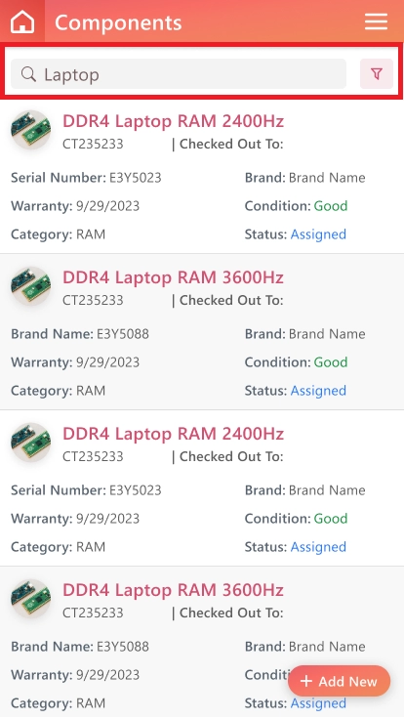Open first DDR4 Laptop RAM 3600Hz title
The width and height of the screenshot is (404, 719).
click(173, 277)
